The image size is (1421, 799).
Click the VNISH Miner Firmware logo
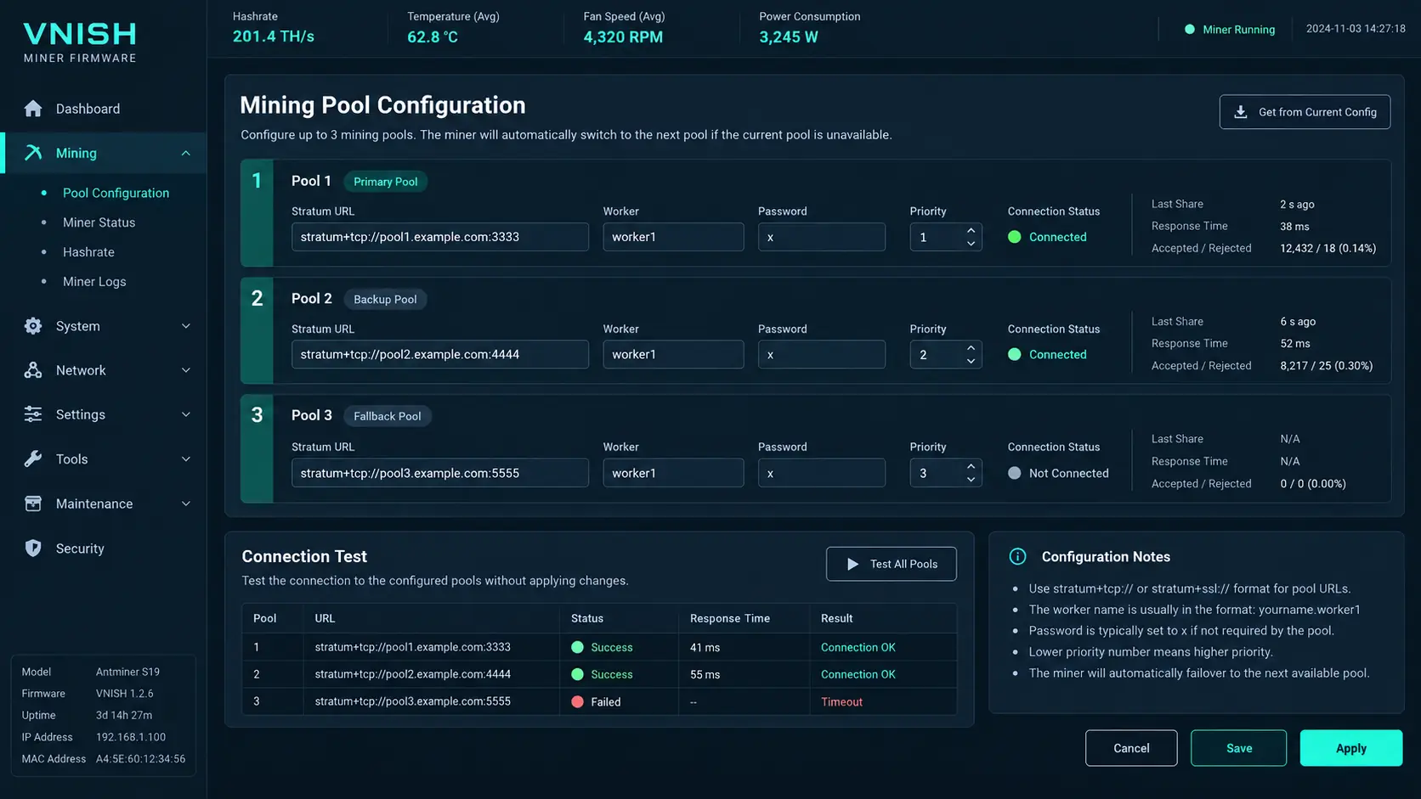(x=80, y=42)
